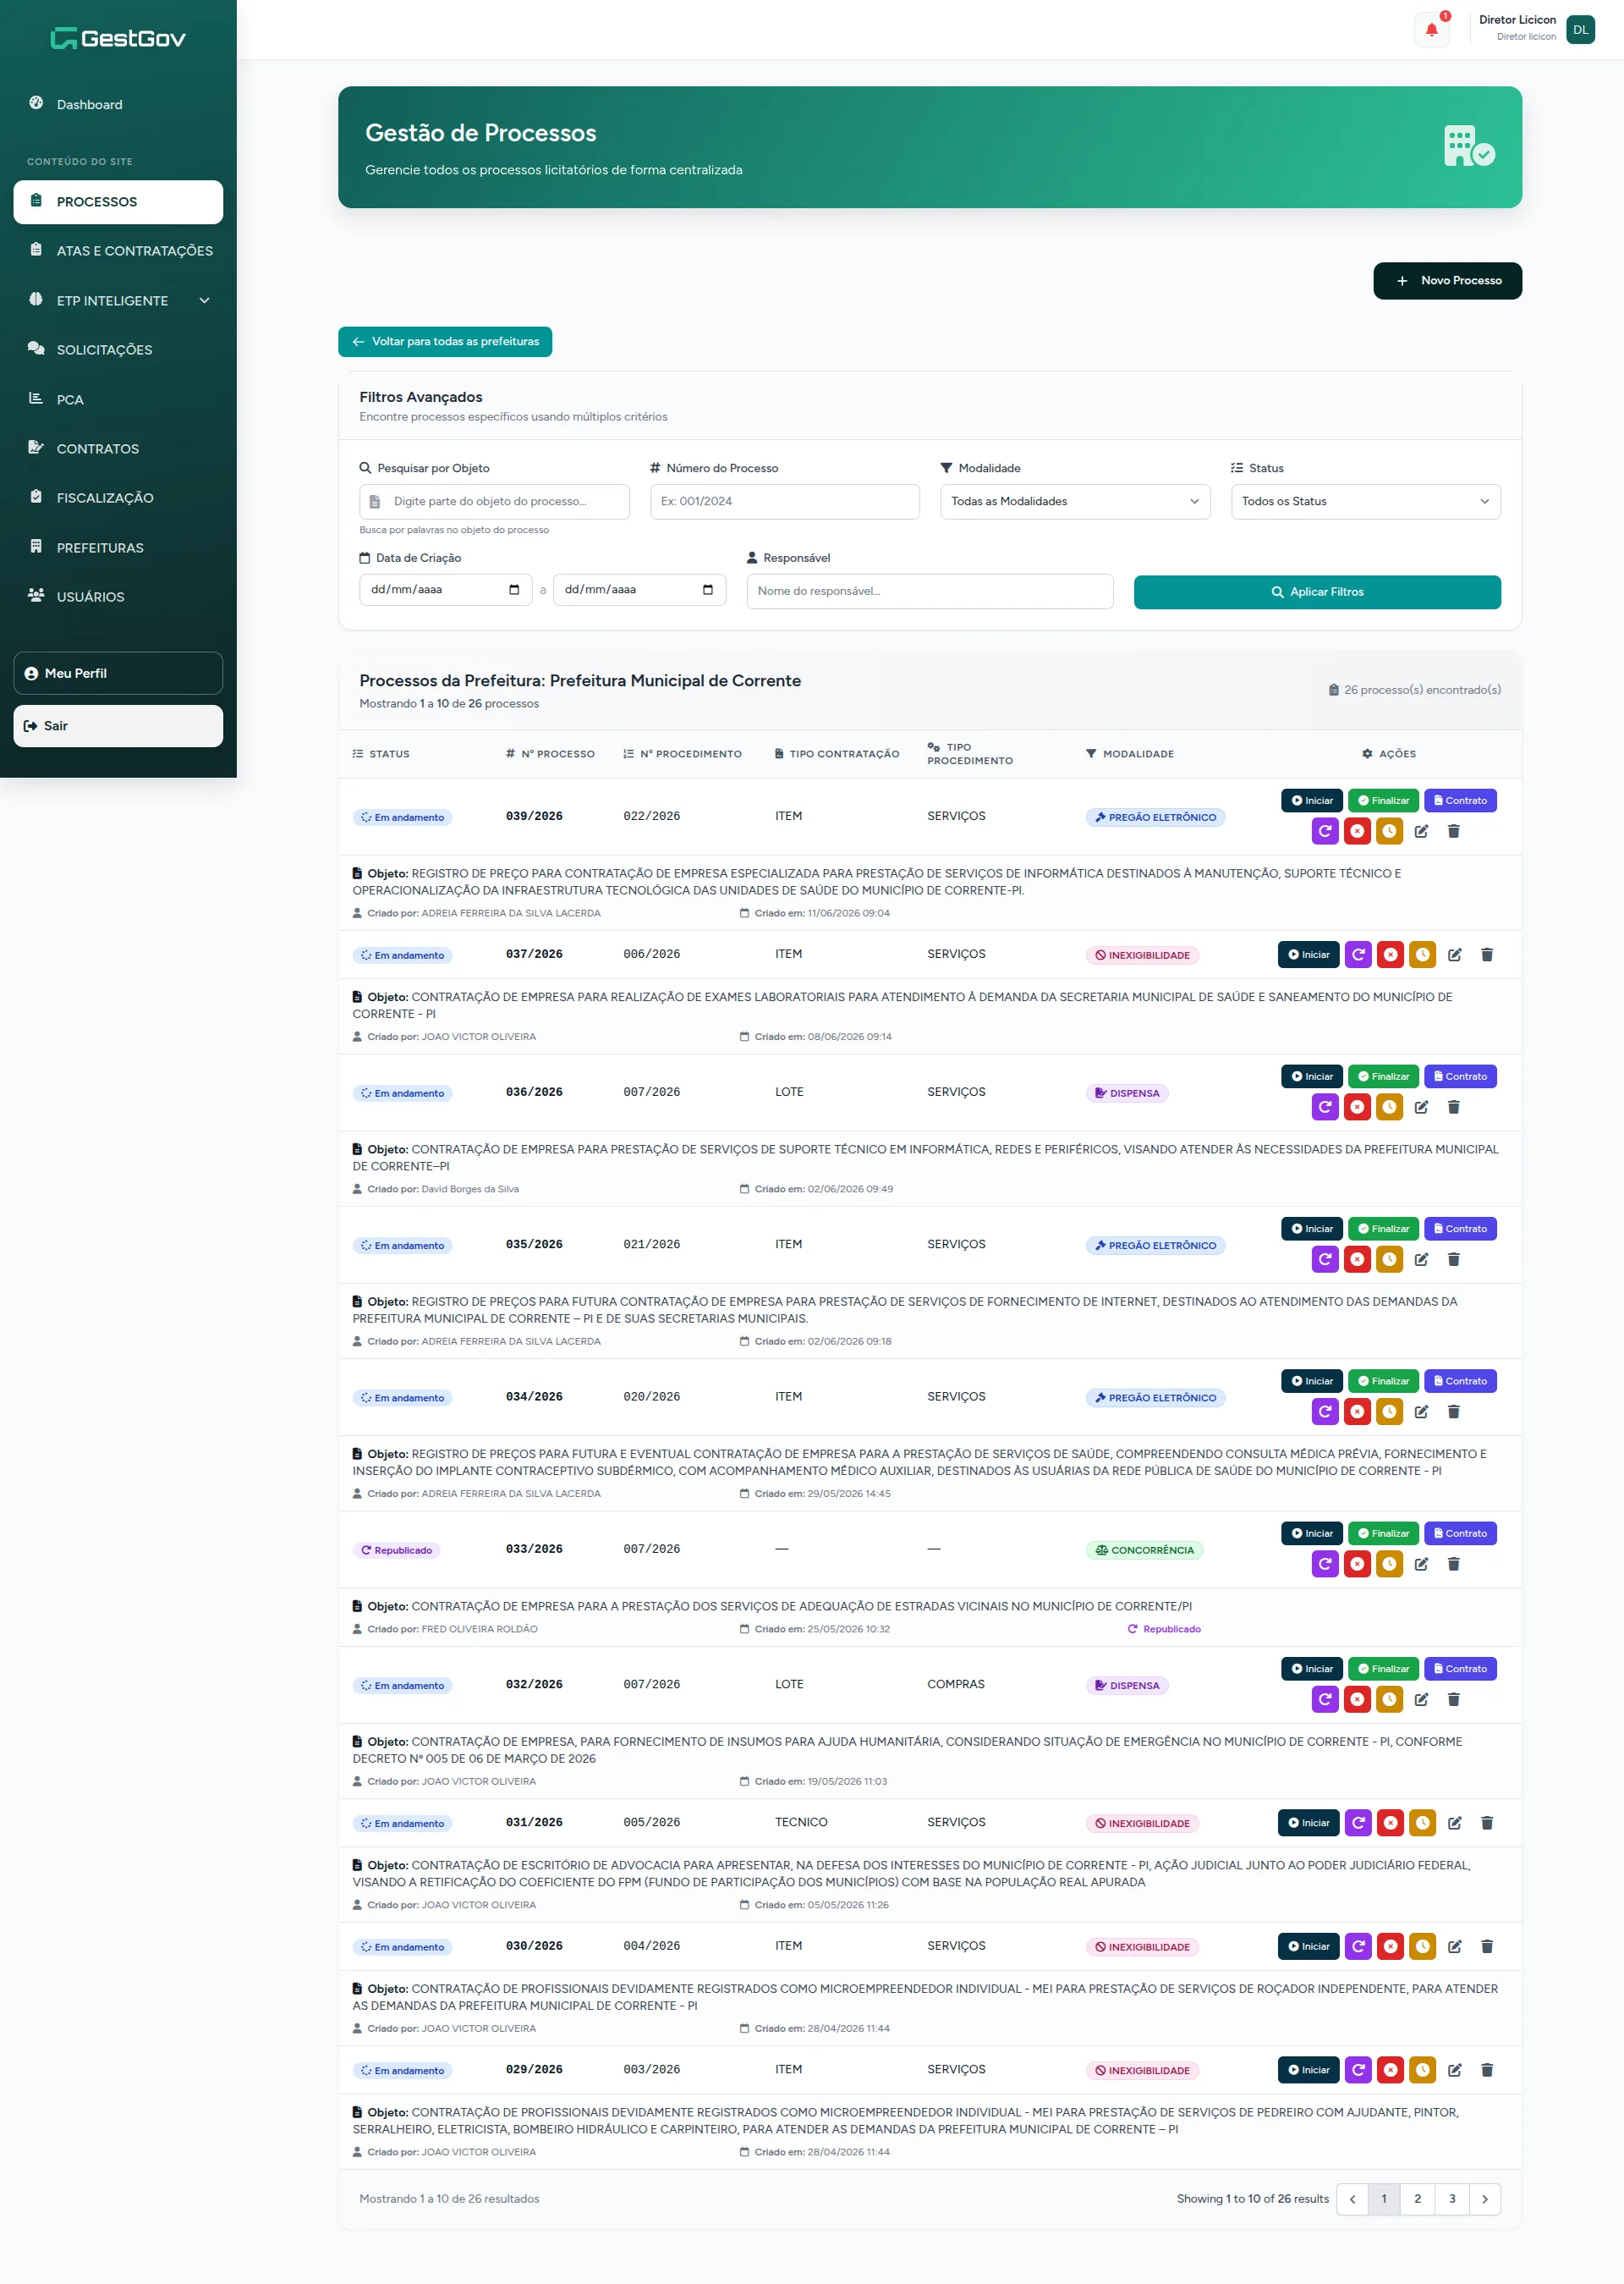The width and height of the screenshot is (1624, 2284).
Task: Open the notifications bell
Action: coord(1431,30)
